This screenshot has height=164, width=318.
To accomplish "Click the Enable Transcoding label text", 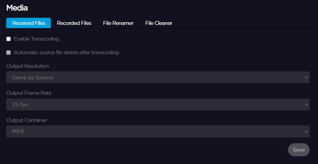I will point(36,39).
